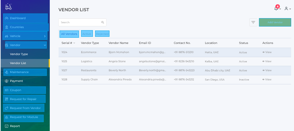Collapse the Vendor submenu chevron
This screenshot has width=294, height=131.
point(45,45)
